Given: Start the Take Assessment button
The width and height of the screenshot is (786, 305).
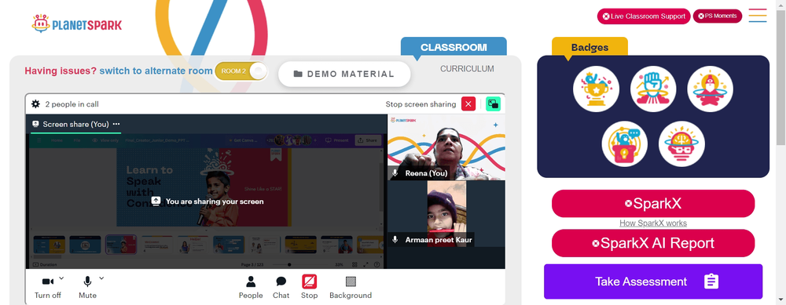Looking at the screenshot, I should [x=653, y=281].
